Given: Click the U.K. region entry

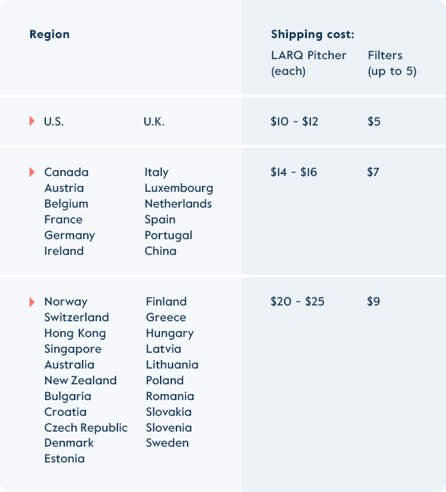Looking at the screenshot, I should 154,122.
